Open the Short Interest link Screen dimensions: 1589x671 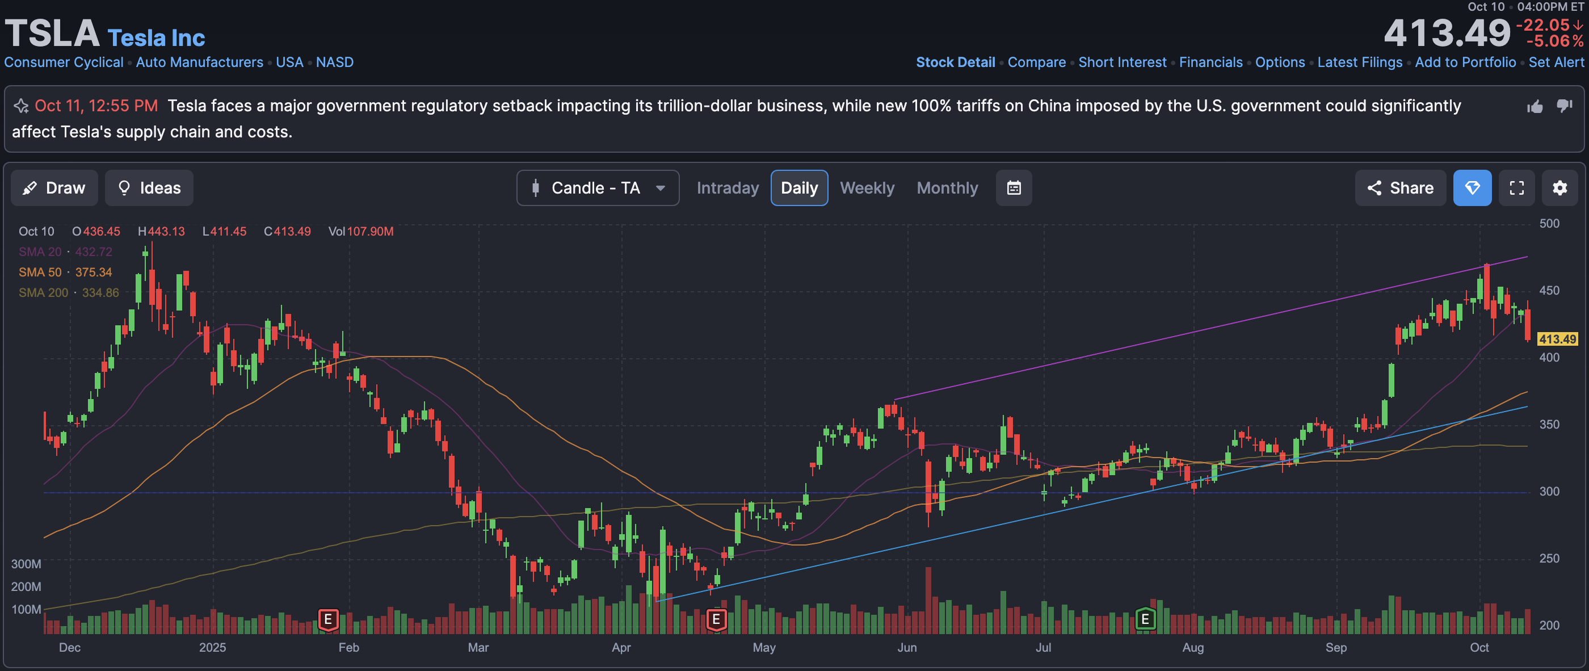click(x=1122, y=62)
